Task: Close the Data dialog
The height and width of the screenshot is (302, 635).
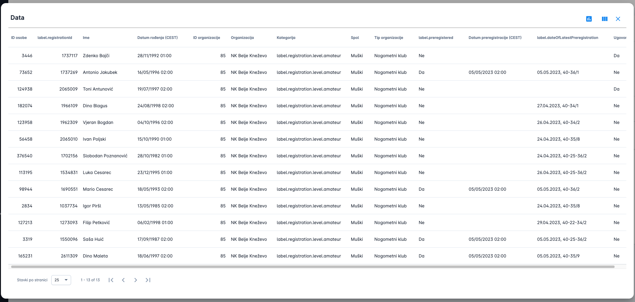Action: pyautogui.click(x=618, y=19)
